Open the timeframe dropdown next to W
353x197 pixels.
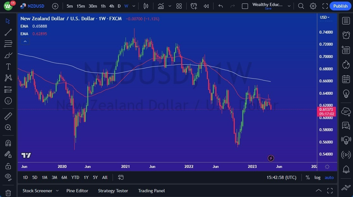(x=133, y=6)
